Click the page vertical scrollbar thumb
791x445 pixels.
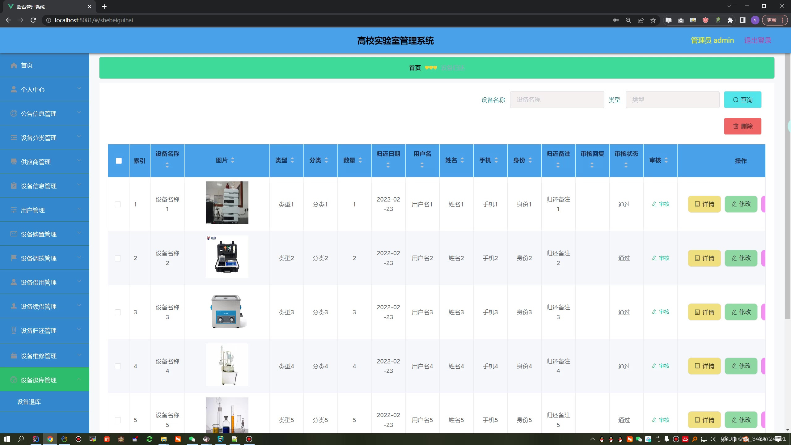(787, 185)
